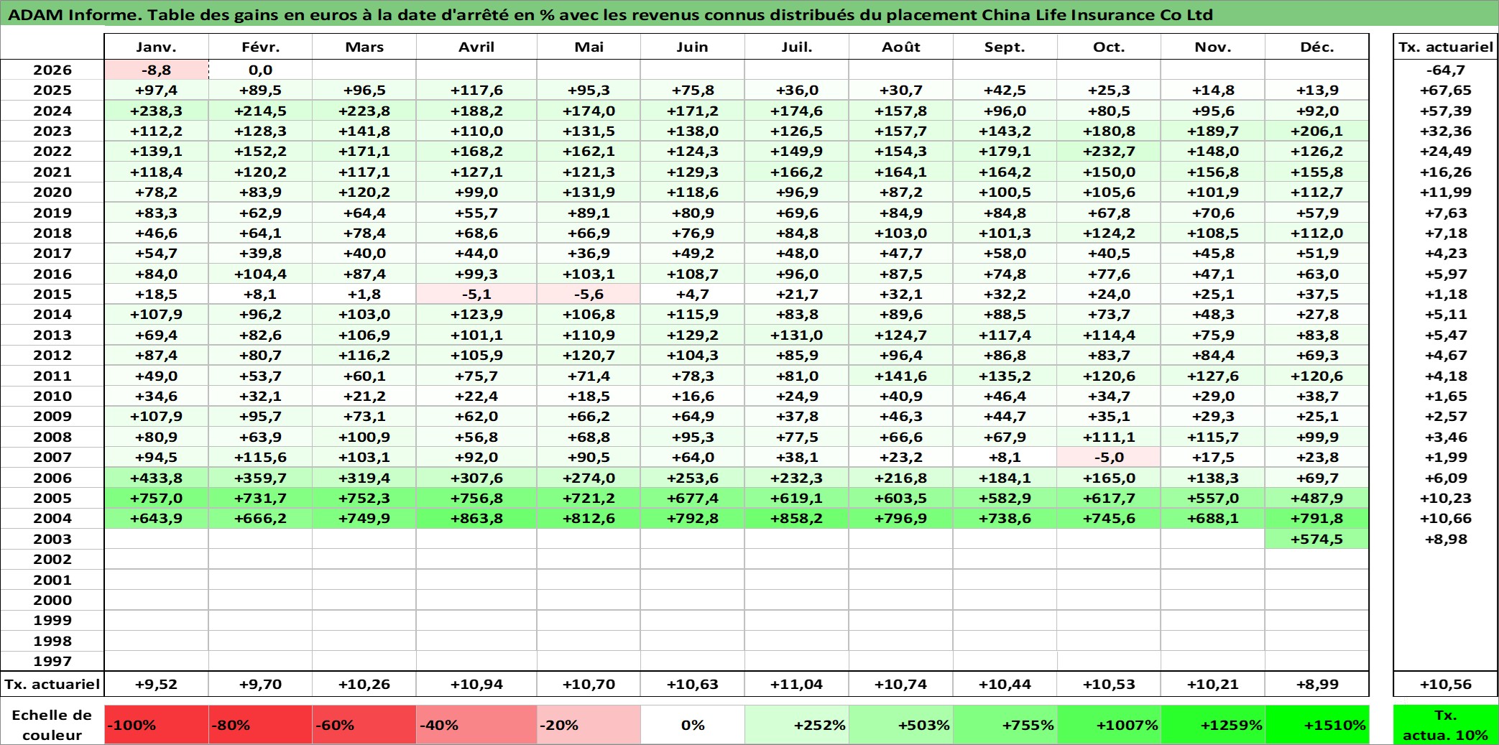This screenshot has height=745, width=1499.
Task: Select the 2015 row label
Action: [x=52, y=294]
